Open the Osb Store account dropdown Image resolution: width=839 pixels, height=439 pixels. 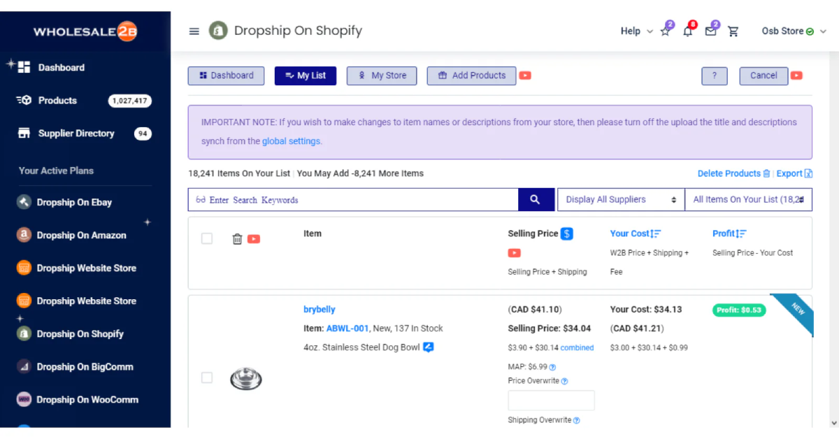pyautogui.click(x=794, y=31)
